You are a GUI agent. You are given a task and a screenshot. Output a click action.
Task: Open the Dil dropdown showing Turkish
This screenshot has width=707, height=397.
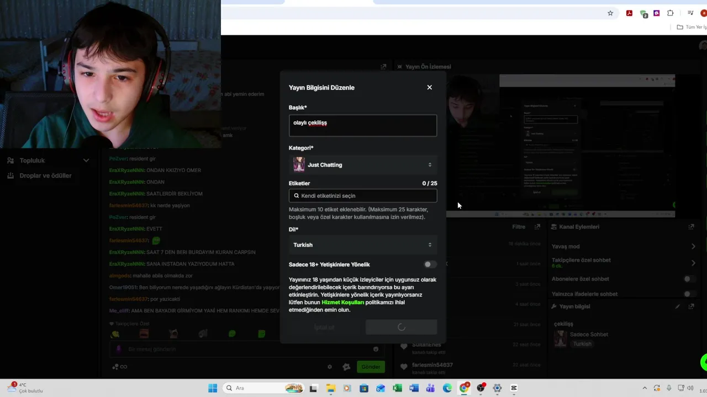coord(362,245)
